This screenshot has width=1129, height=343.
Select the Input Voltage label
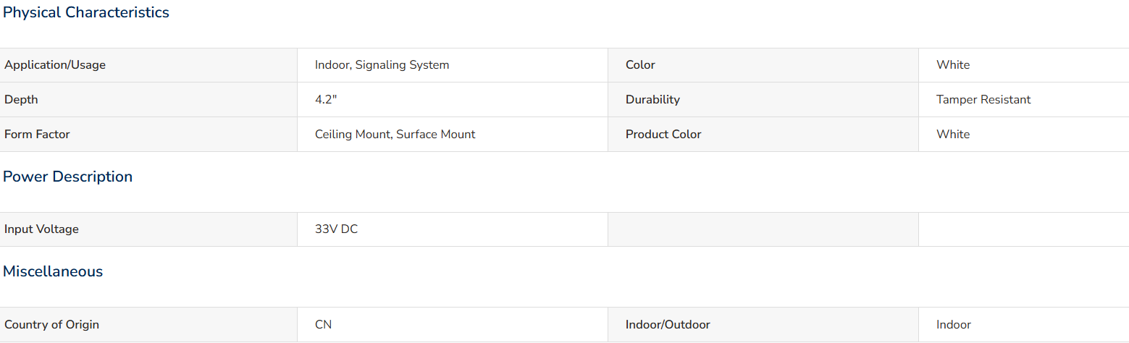(41, 229)
